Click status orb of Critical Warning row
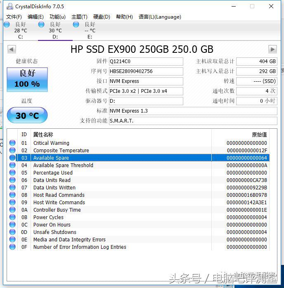 point(12,143)
